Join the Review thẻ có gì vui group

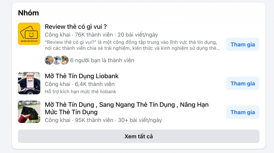243,45
